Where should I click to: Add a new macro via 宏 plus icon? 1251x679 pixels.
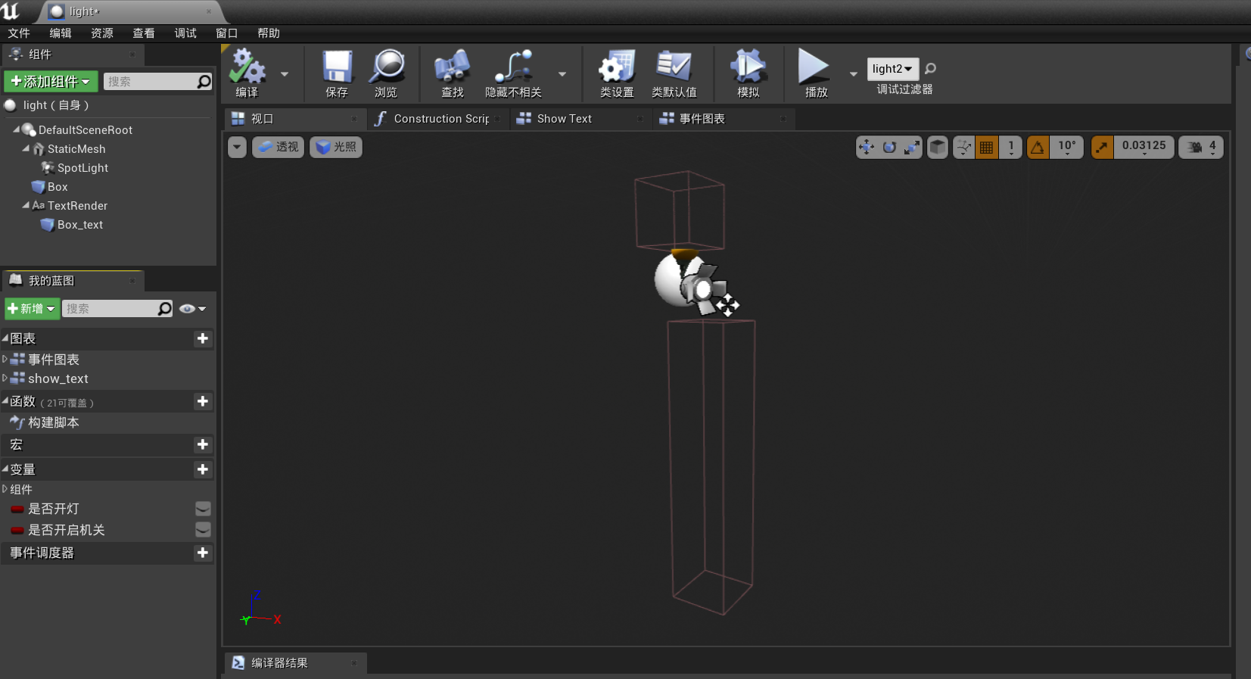pos(202,444)
